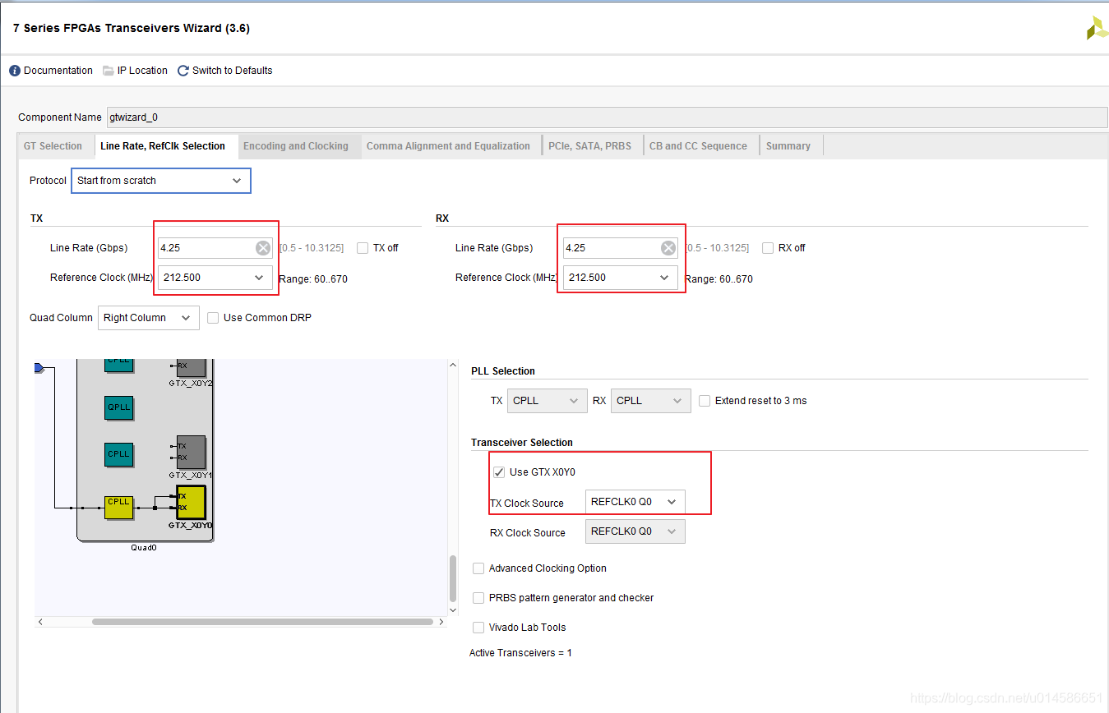Toggle the RX off checkbox
The width and height of the screenshot is (1109, 713).
(768, 248)
